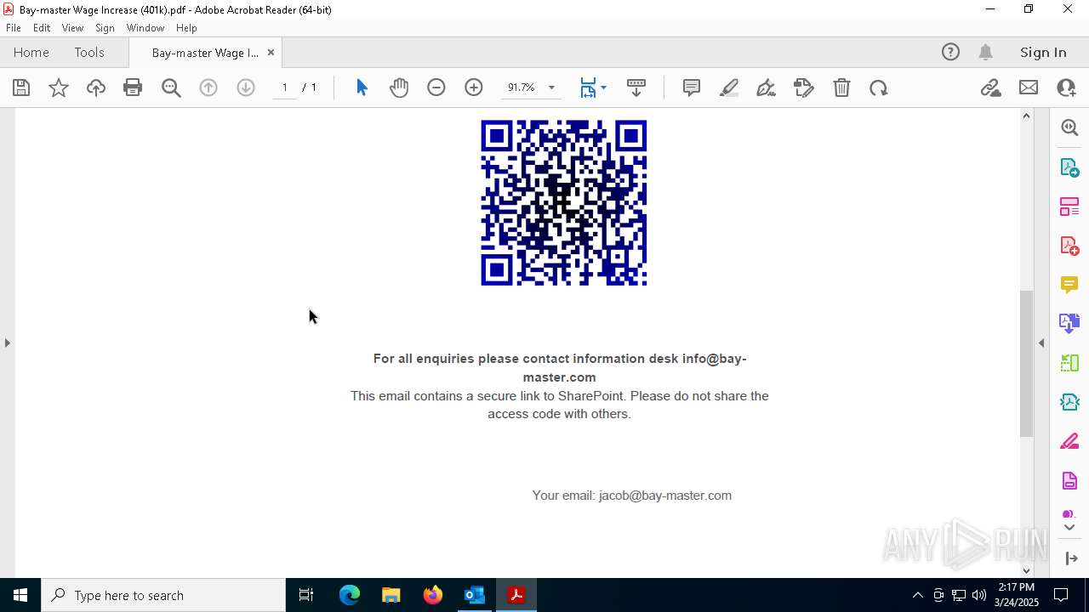Save the PDF file
Screen dimensions: 1089x612
(21, 88)
